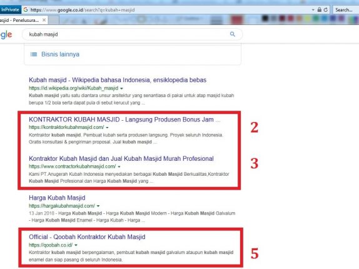
Task: Click the list icon beside Bisnis lainnya
Action: click(x=34, y=54)
